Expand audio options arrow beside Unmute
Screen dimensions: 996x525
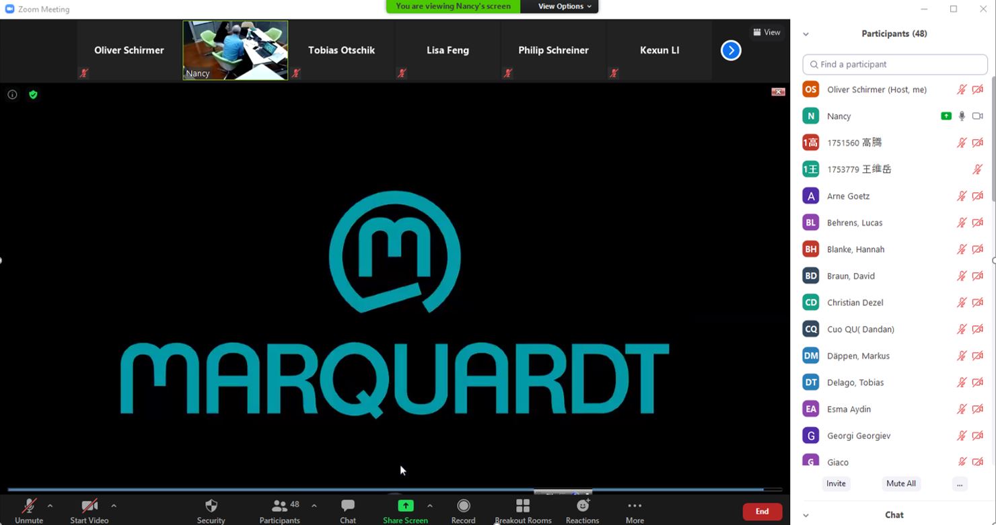coord(50,506)
